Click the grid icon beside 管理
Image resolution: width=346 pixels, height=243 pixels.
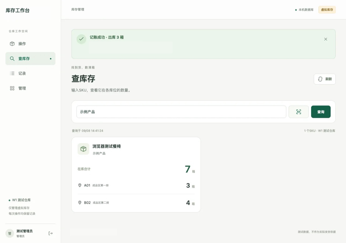[12, 88]
